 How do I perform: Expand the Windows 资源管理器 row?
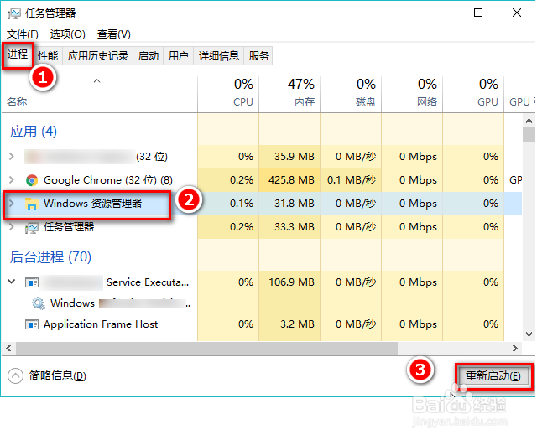12,203
